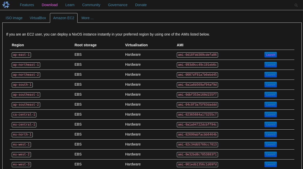Open the Governance nav link
The image size is (303, 169).
coord(118,5)
